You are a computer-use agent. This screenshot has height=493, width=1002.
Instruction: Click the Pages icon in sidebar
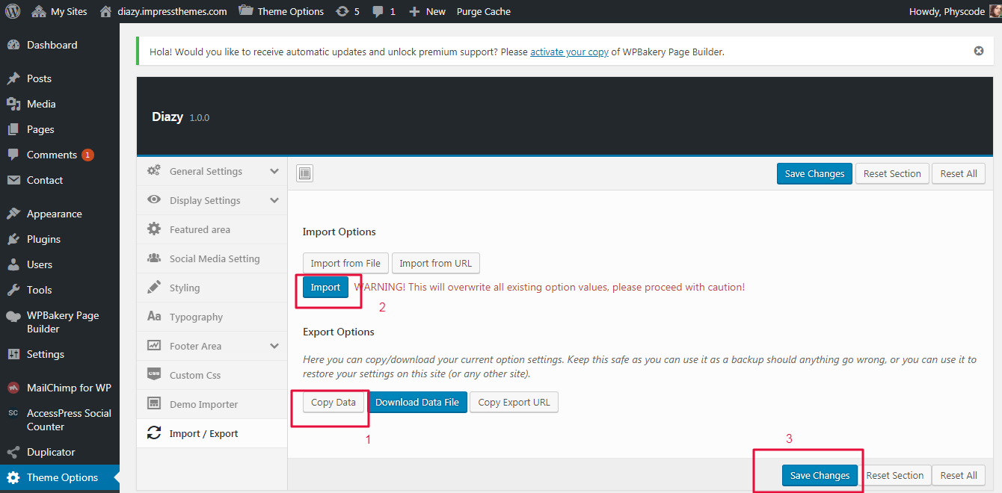[13, 129]
